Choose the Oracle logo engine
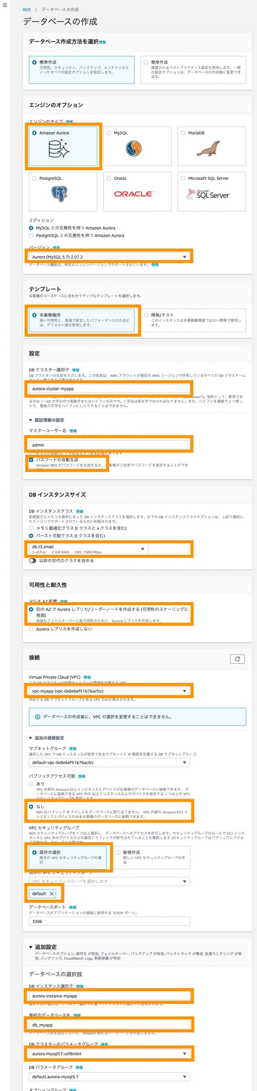Image resolution: width=257 pixels, height=1091 pixels. (133, 193)
